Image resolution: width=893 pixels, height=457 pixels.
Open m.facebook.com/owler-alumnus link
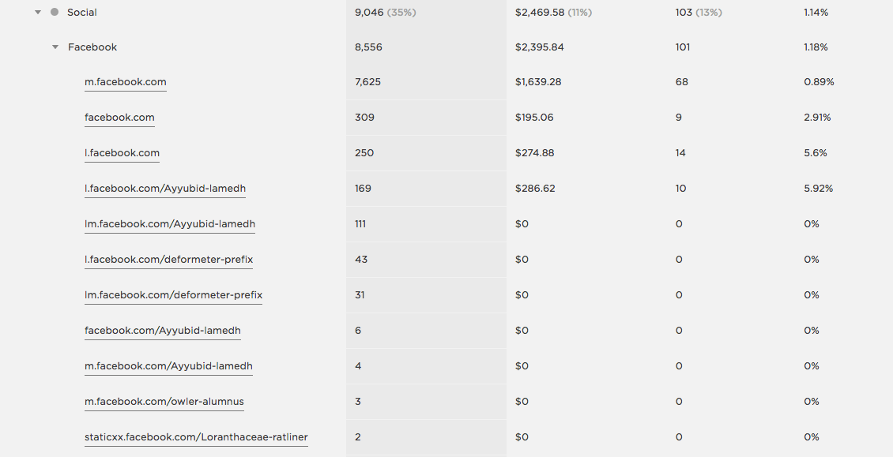(164, 402)
